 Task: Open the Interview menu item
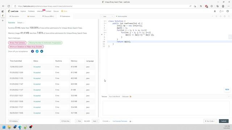40,11
